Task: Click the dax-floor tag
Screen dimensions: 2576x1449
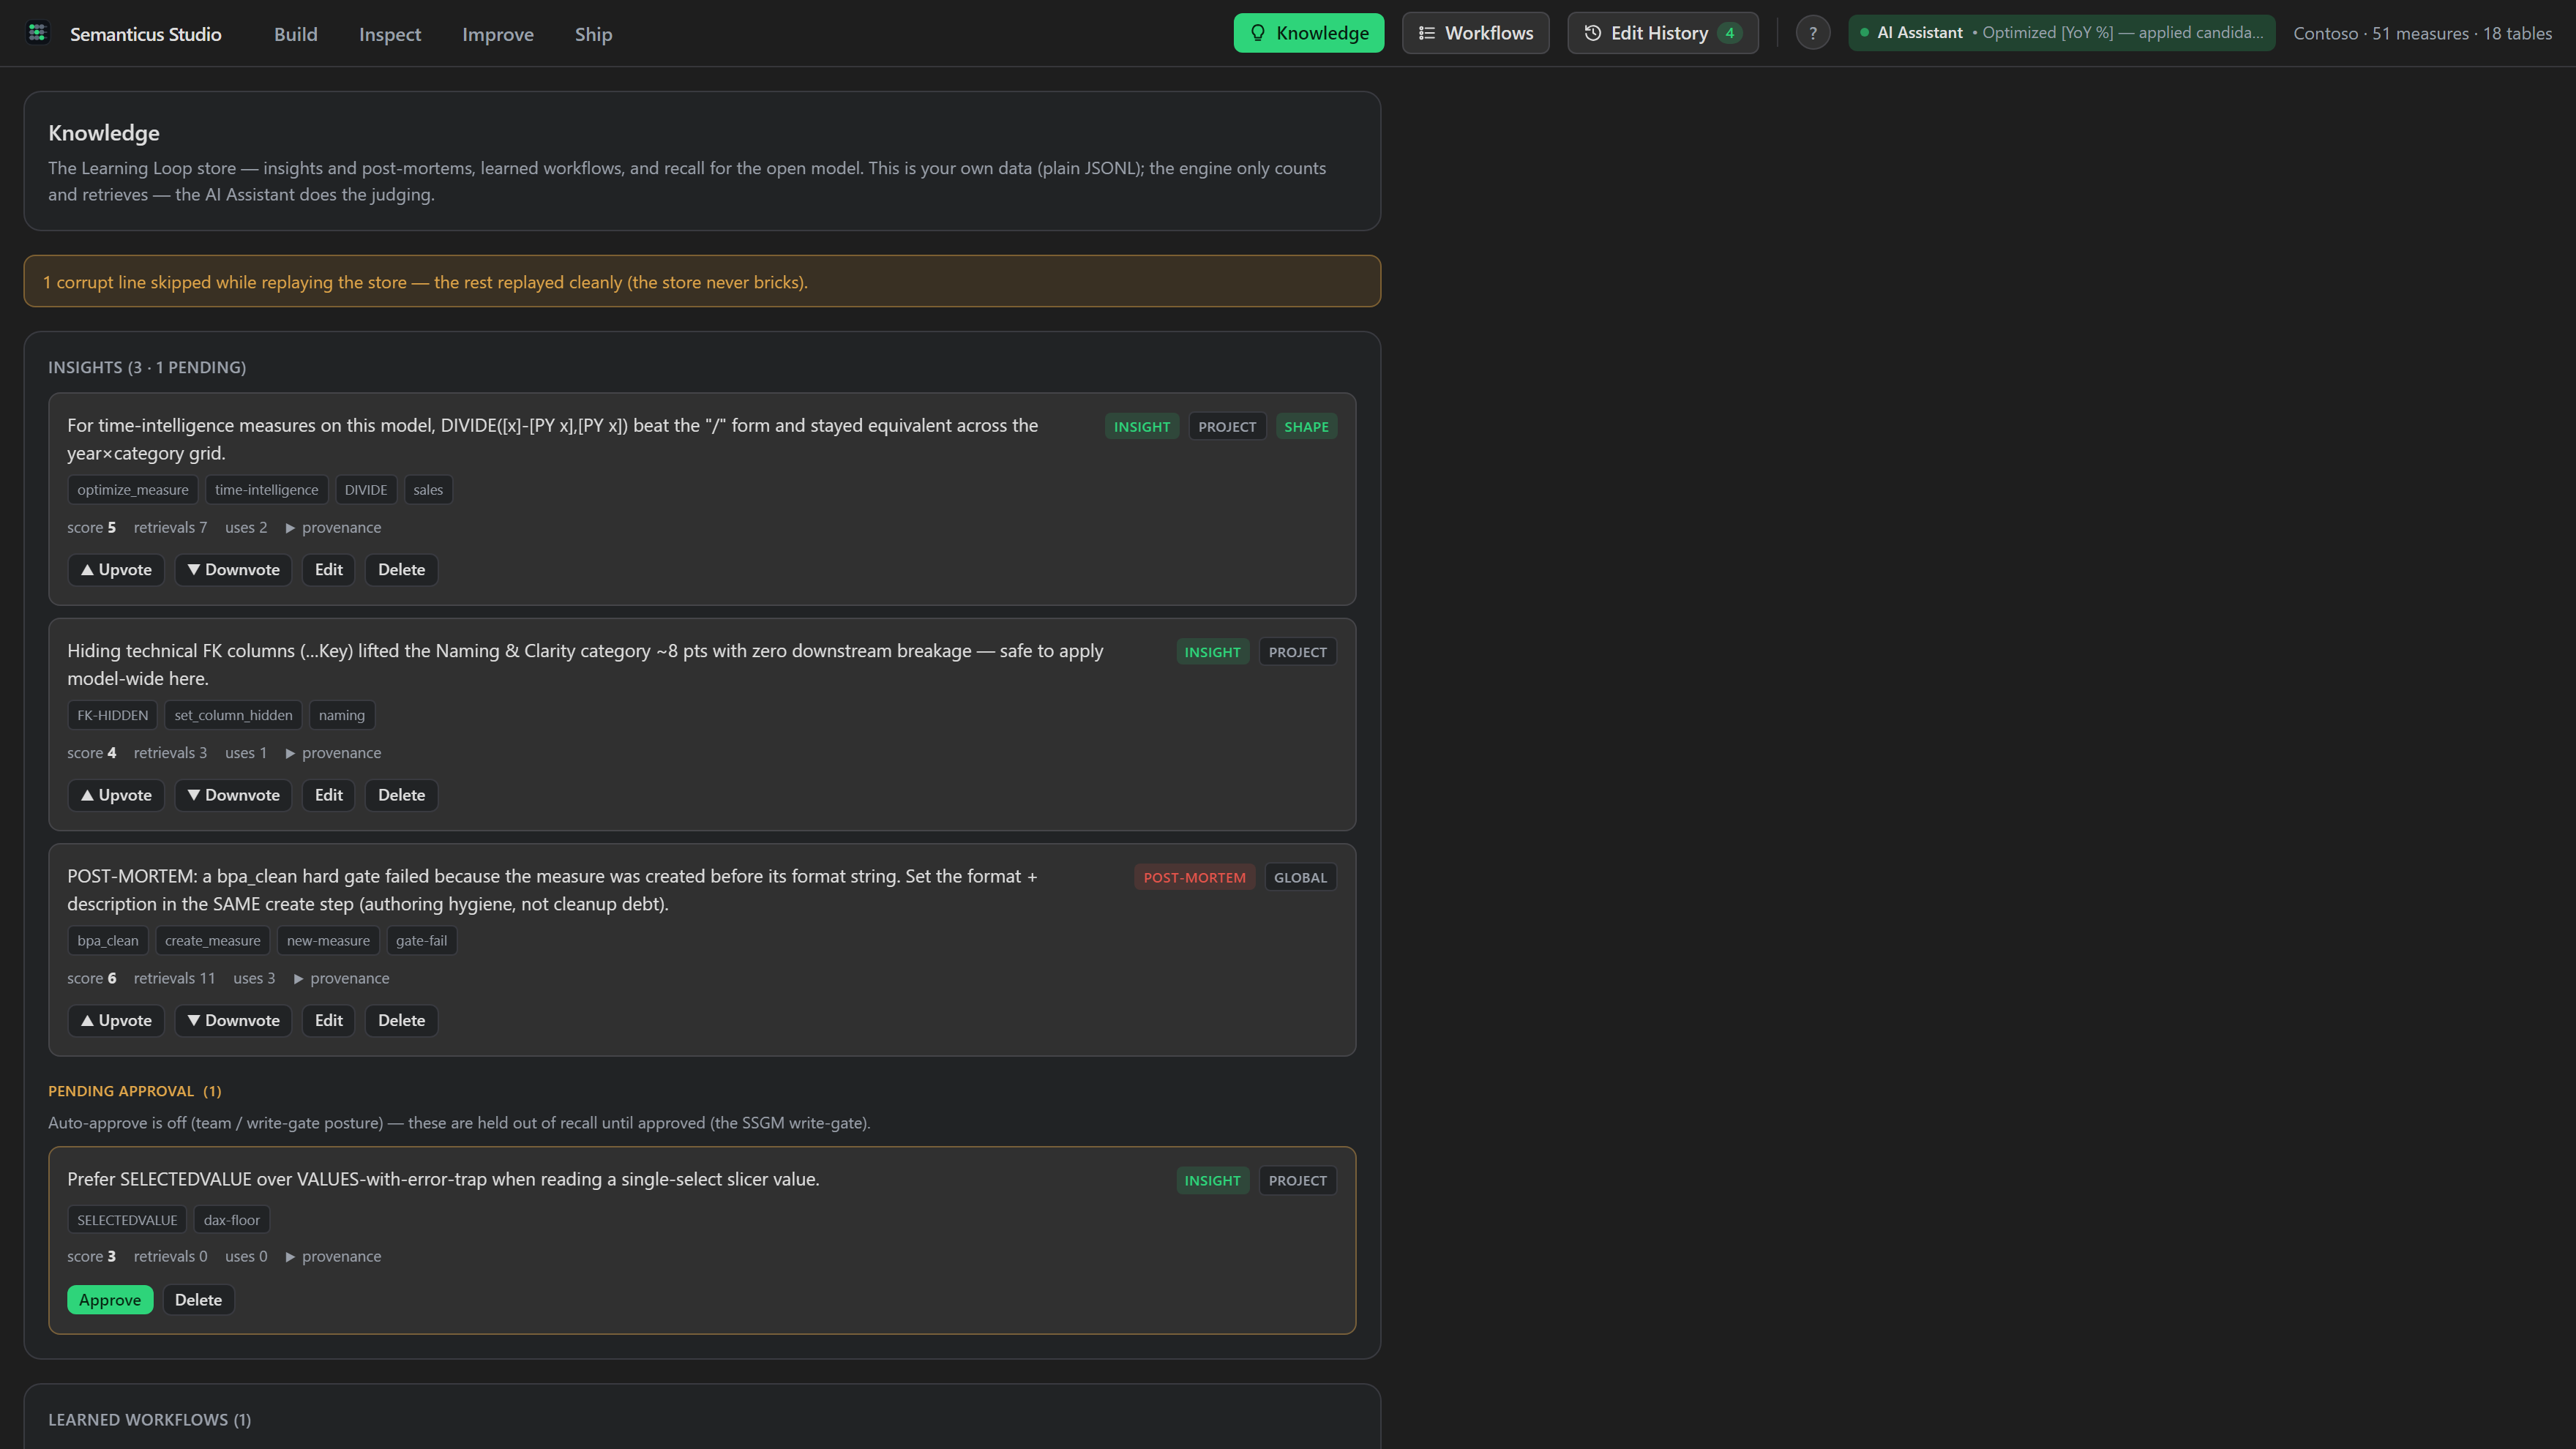Action: coord(231,1220)
